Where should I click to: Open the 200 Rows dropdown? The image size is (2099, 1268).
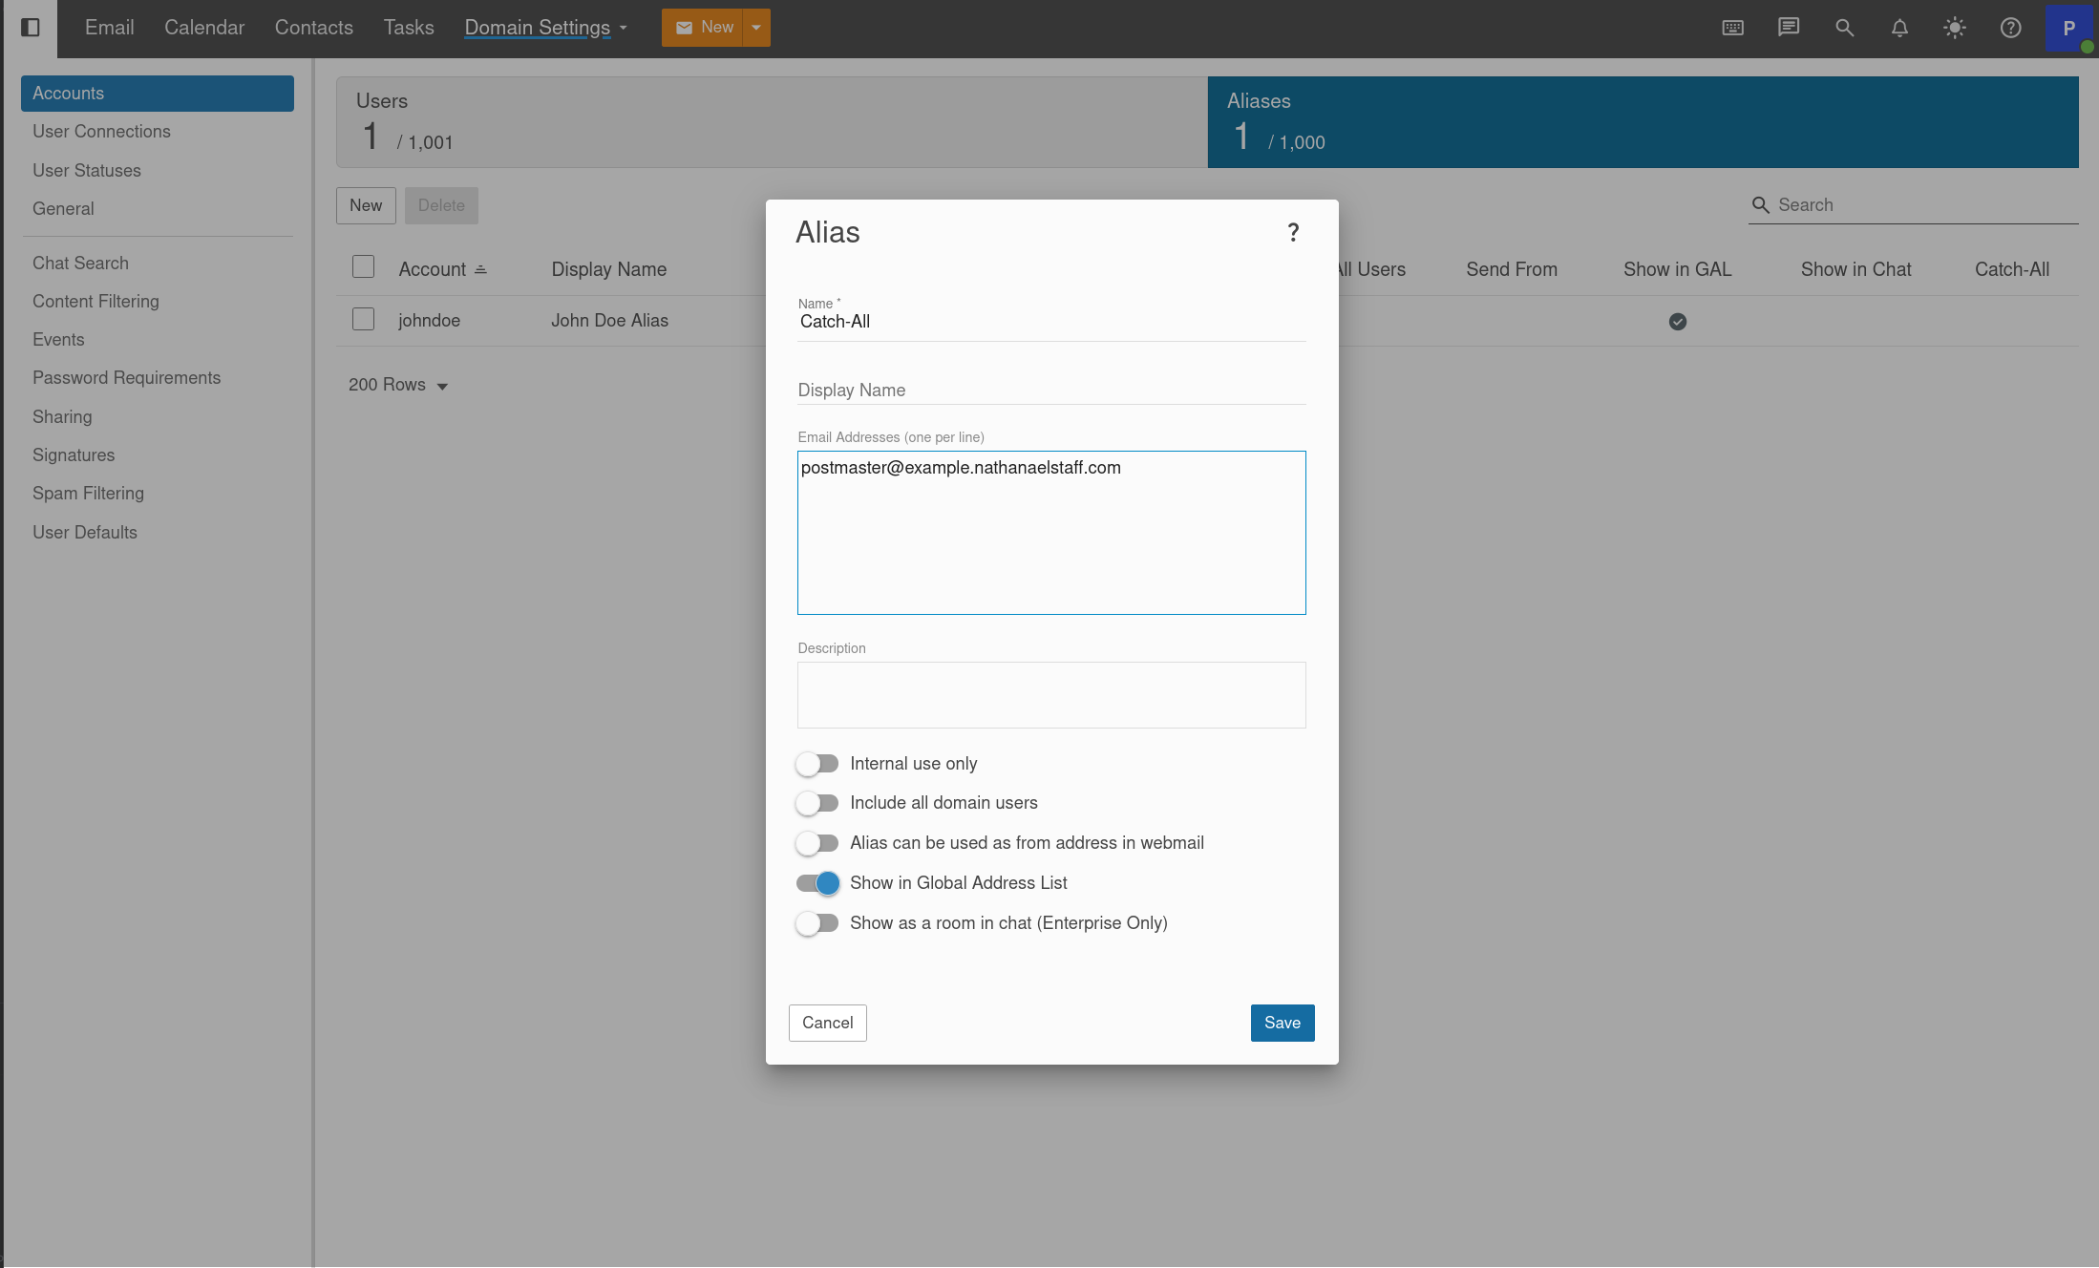point(398,385)
